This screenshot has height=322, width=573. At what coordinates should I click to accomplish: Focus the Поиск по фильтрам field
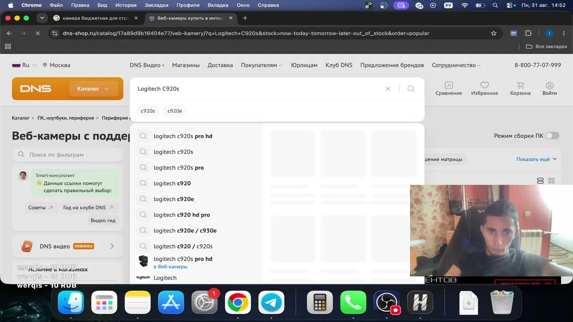click(68, 155)
